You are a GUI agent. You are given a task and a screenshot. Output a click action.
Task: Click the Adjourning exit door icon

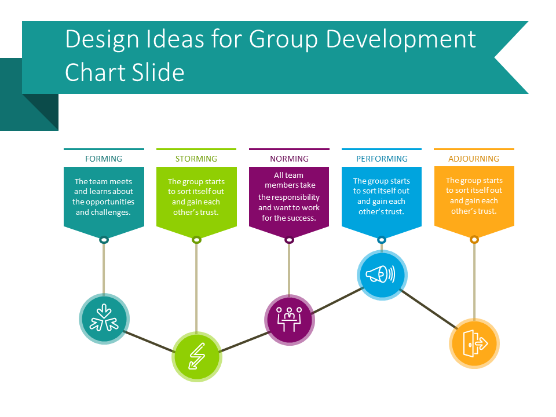(x=474, y=343)
